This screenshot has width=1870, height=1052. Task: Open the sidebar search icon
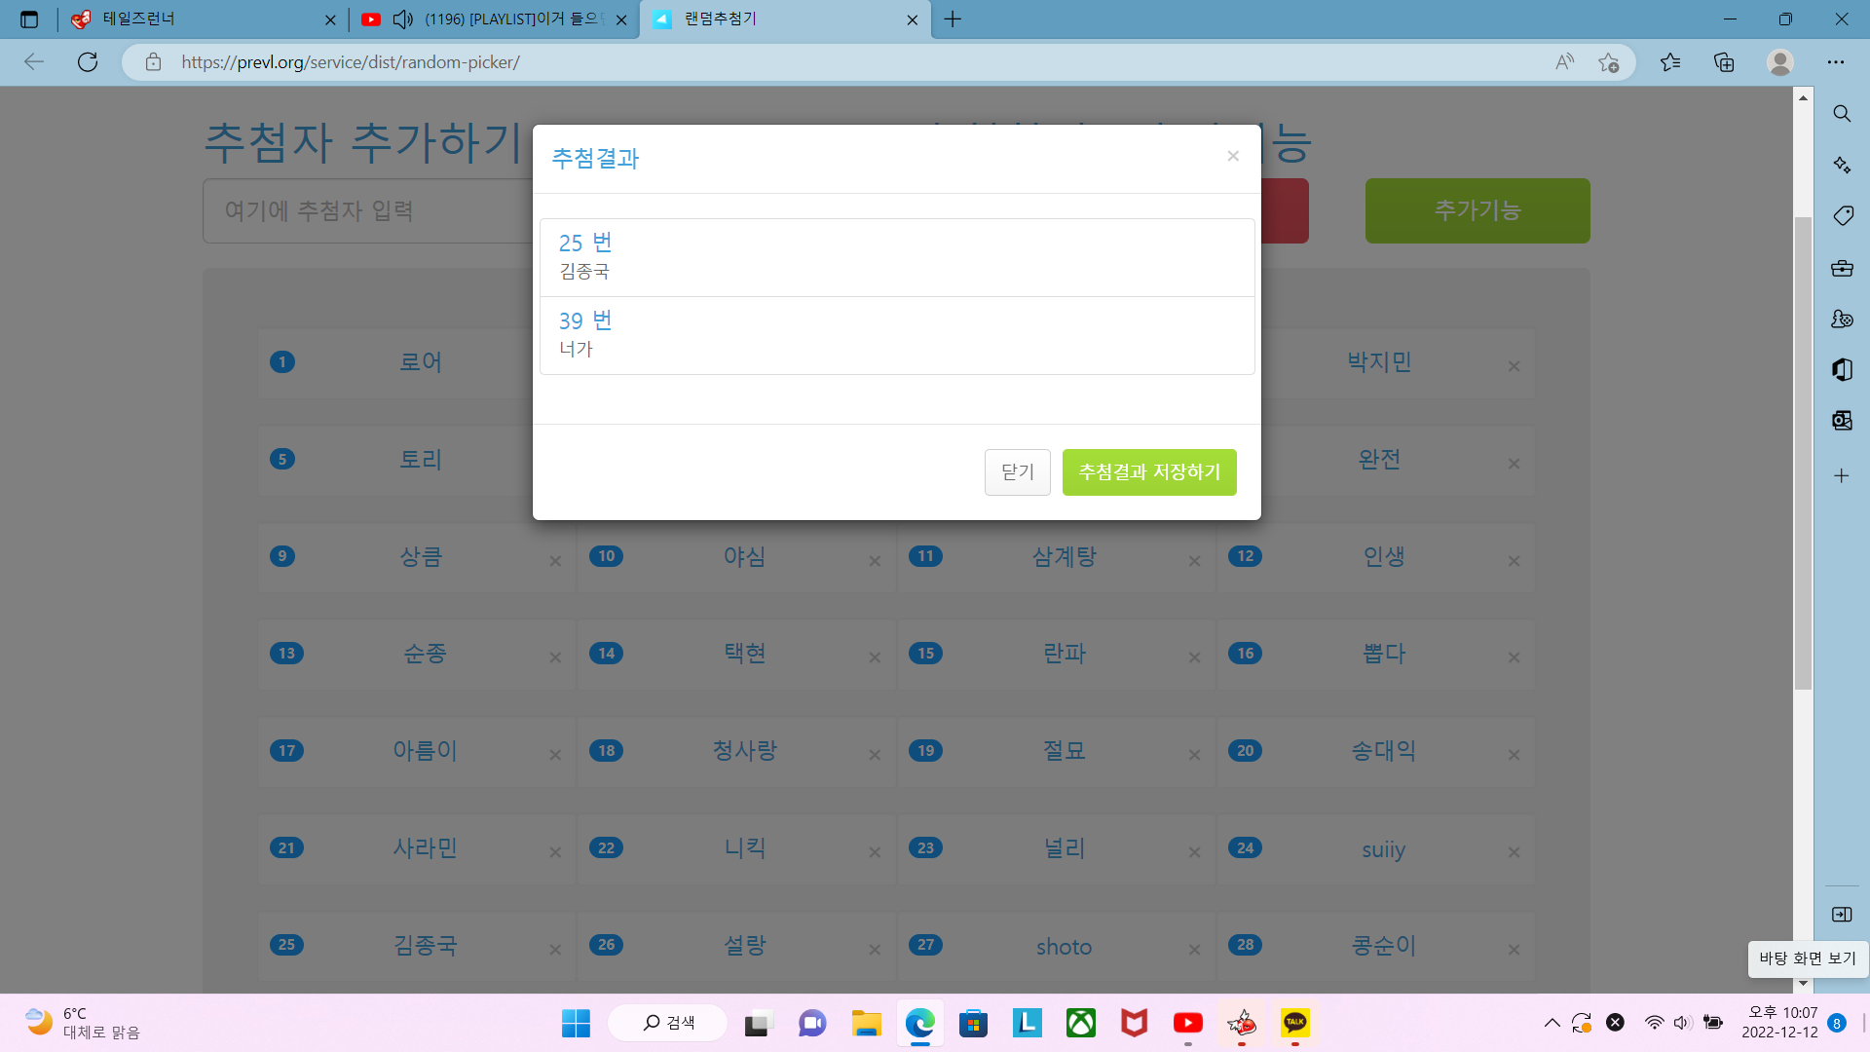click(x=1842, y=114)
